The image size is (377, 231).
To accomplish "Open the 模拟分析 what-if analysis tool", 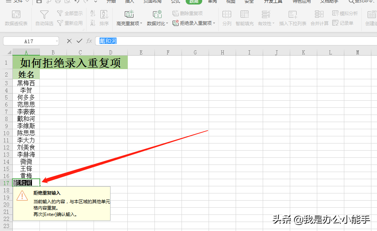I will [345, 13].
